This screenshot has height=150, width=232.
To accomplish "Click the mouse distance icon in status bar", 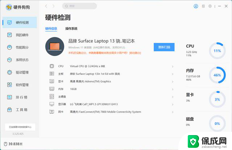I will (x=5, y=144).
